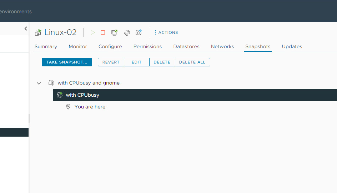Image resolution: width=337 pixels, height=193 pixels.
Task: Take a snapshot via the toolbar snapshot icon
Action: pos(139,32)
